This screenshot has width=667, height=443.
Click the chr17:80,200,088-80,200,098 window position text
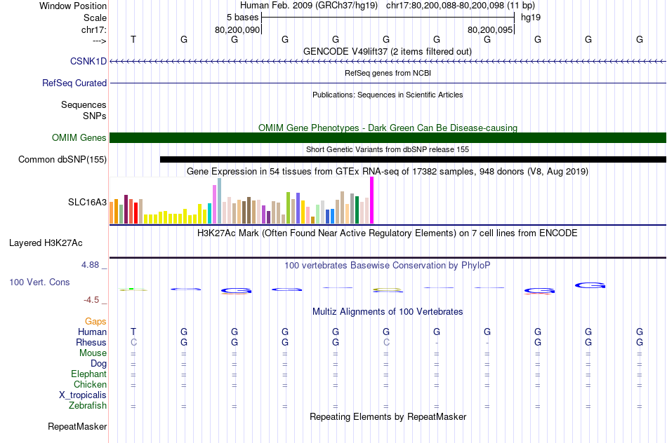(x=445, y=6)
